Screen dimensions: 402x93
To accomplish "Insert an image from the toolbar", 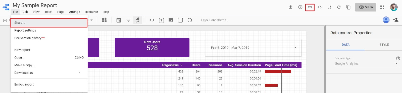I will 171,20.
